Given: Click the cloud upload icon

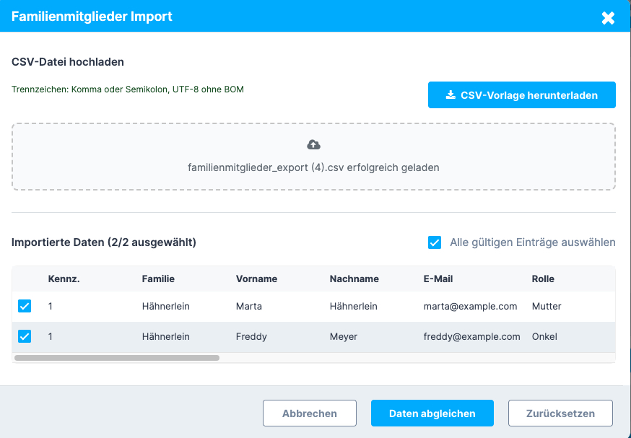Looking at the screenshot, I should 313,145.
